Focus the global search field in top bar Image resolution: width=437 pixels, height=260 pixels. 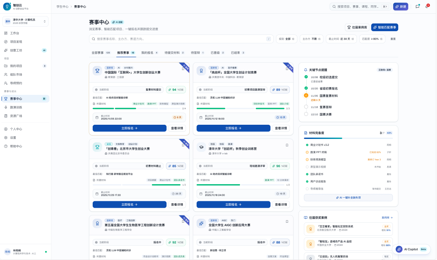coord(361,7)
